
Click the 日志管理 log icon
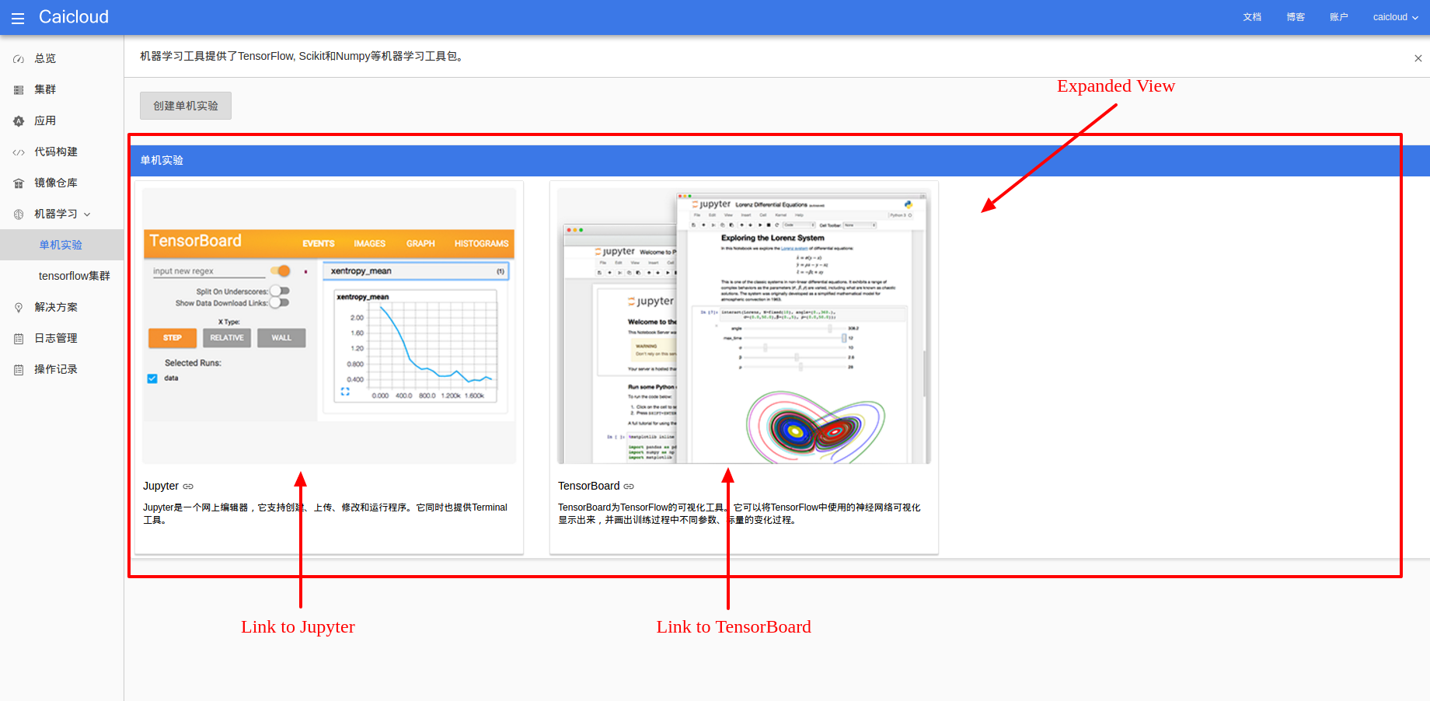tap(19, 339)
